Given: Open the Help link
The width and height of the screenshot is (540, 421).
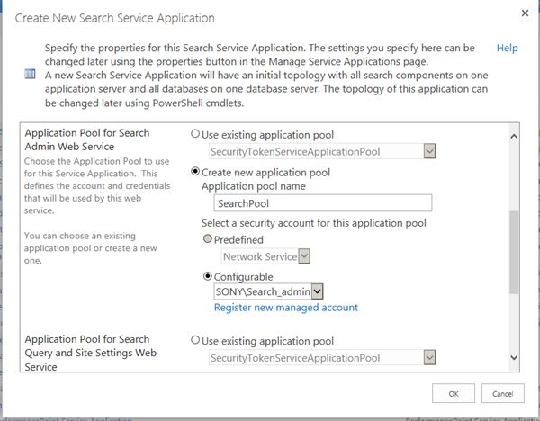Looking at the screenshot, I should 507,48.
